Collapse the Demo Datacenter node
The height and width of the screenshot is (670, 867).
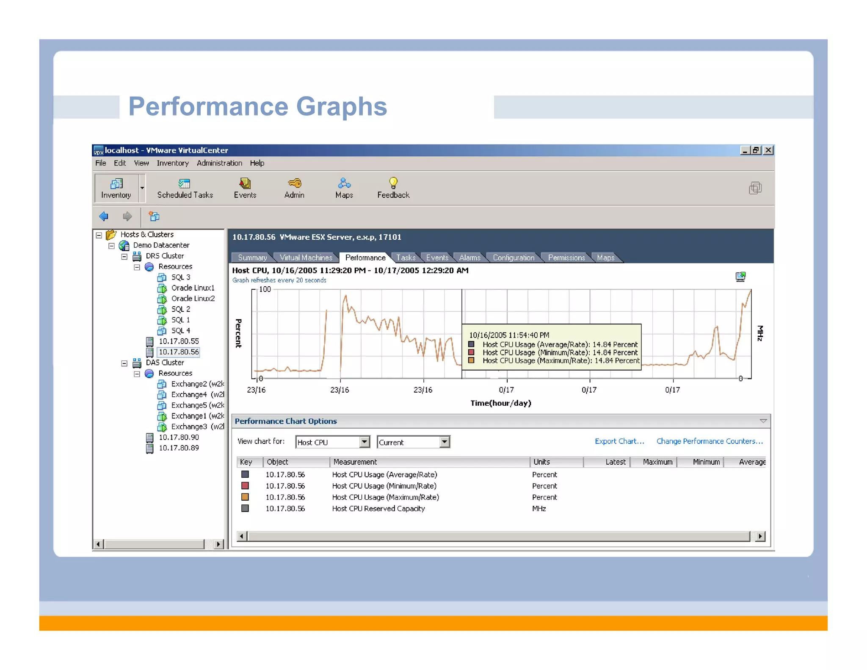click(x=112, y=246)
